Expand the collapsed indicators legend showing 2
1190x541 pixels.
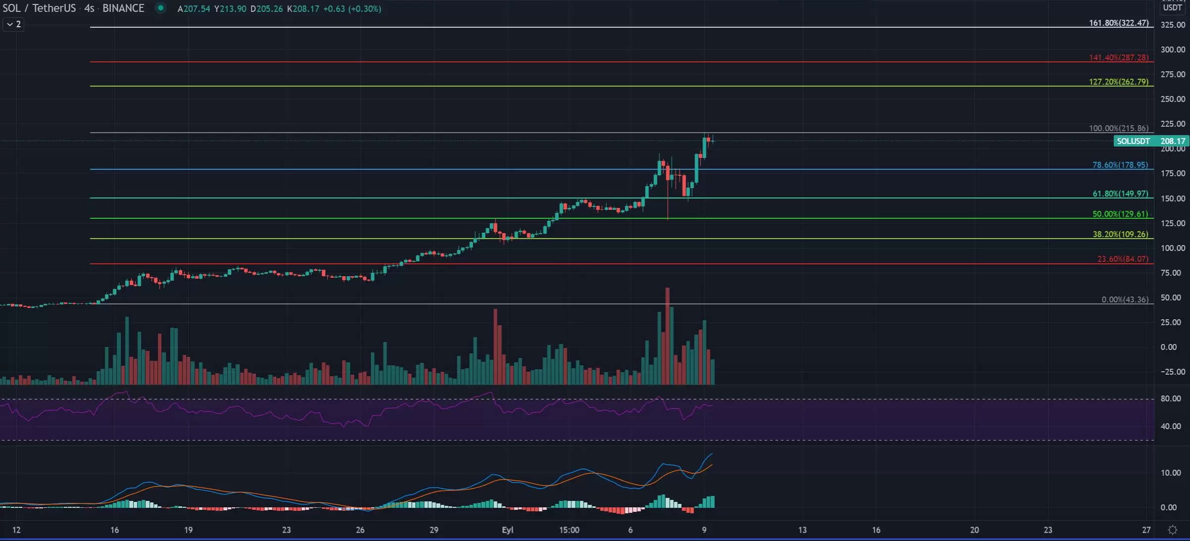pyautogui.click(x=13, y=24)
